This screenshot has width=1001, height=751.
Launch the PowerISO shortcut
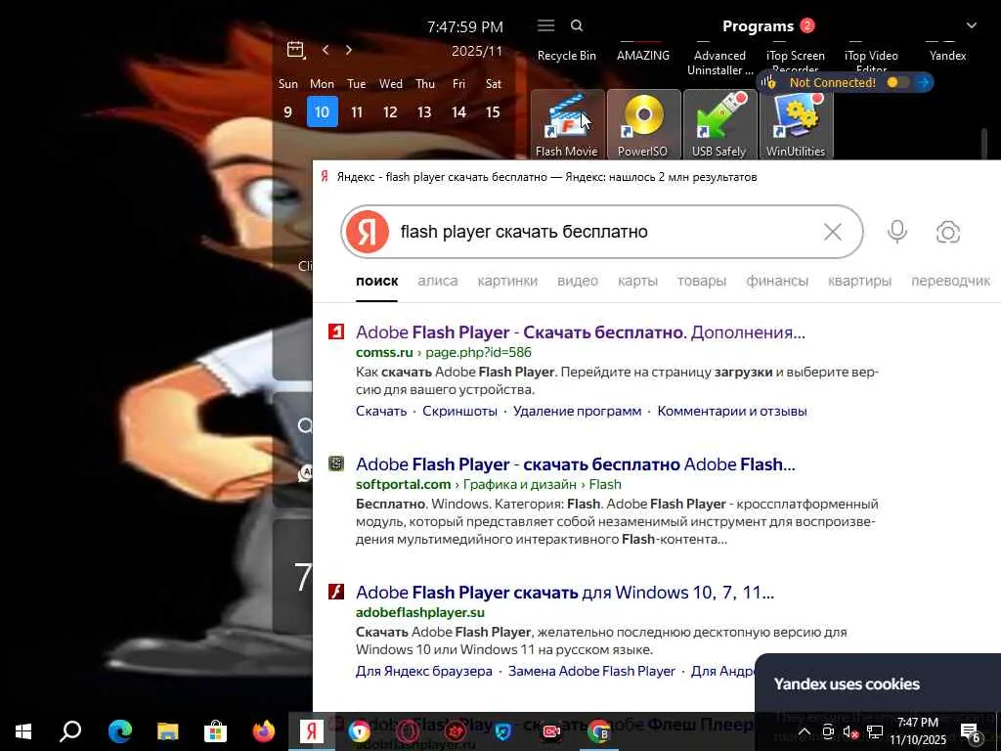[643, 124]
